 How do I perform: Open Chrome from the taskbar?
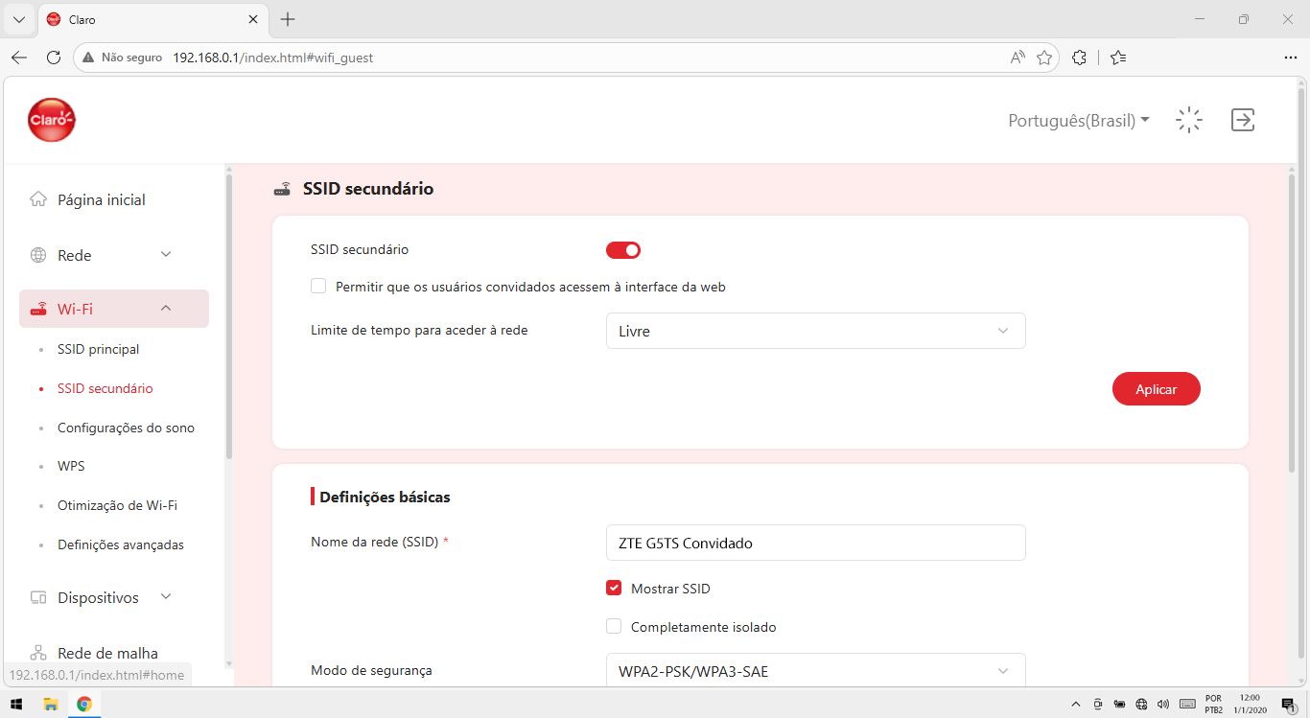[x=84, y=705]
